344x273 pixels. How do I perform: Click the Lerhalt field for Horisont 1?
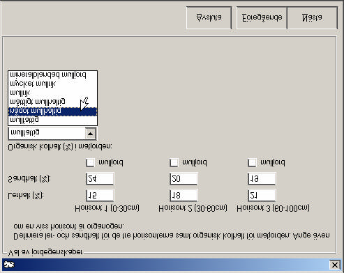(100, 196)
